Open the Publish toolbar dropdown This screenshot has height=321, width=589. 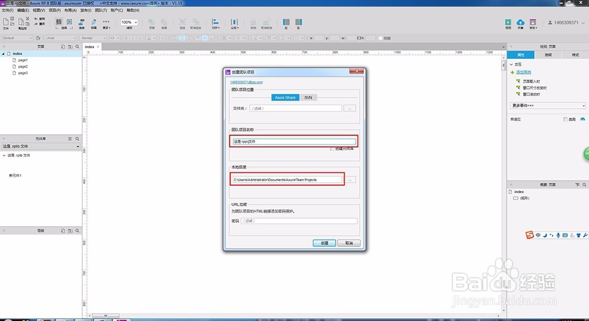533,24
